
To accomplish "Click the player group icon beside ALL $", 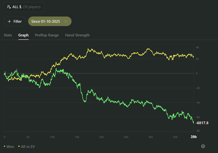I will coord(9,7).
